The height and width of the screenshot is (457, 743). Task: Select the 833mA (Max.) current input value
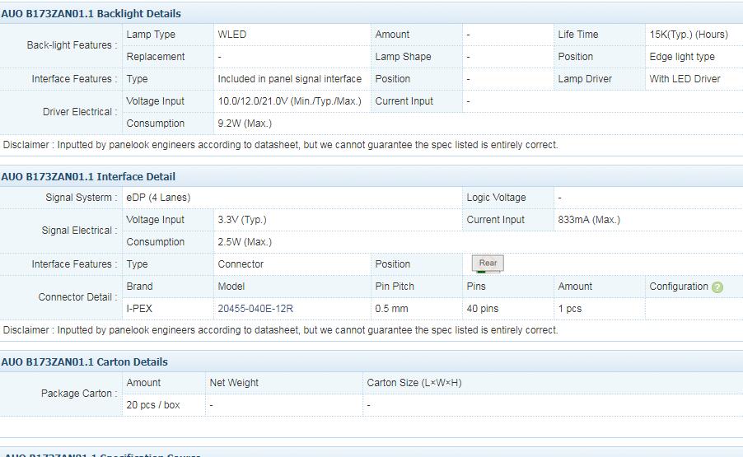click(589, 220)
